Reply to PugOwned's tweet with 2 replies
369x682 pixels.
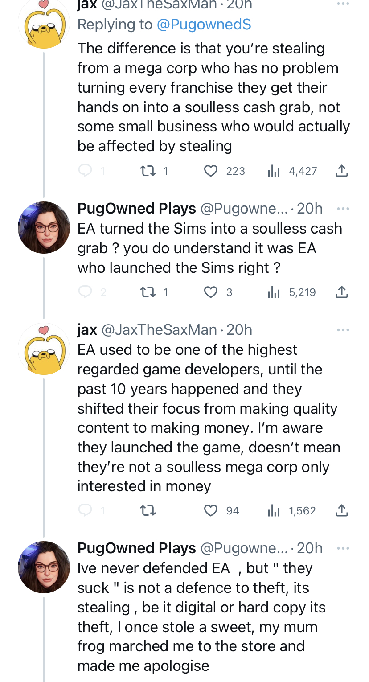click(x=85, y=292)
